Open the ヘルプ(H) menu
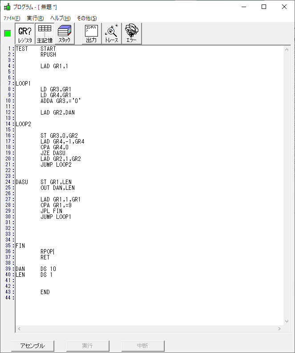Image resolution: width=295 pixels, height=353 pixels. coord(60,18)
